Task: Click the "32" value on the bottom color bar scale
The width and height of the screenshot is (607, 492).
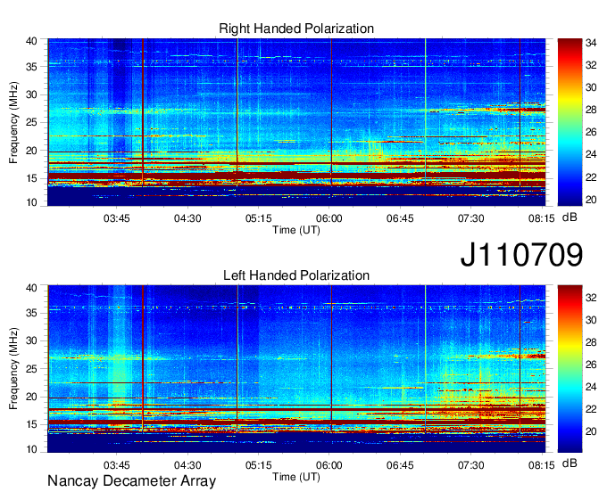Action: 591,297
